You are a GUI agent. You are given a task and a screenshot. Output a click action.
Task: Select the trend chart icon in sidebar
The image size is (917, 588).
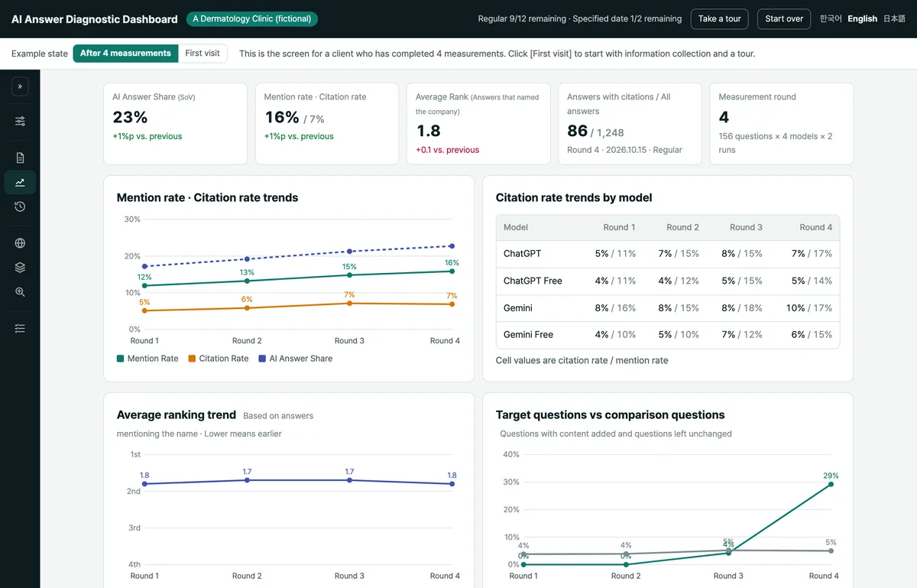[20, 182]
